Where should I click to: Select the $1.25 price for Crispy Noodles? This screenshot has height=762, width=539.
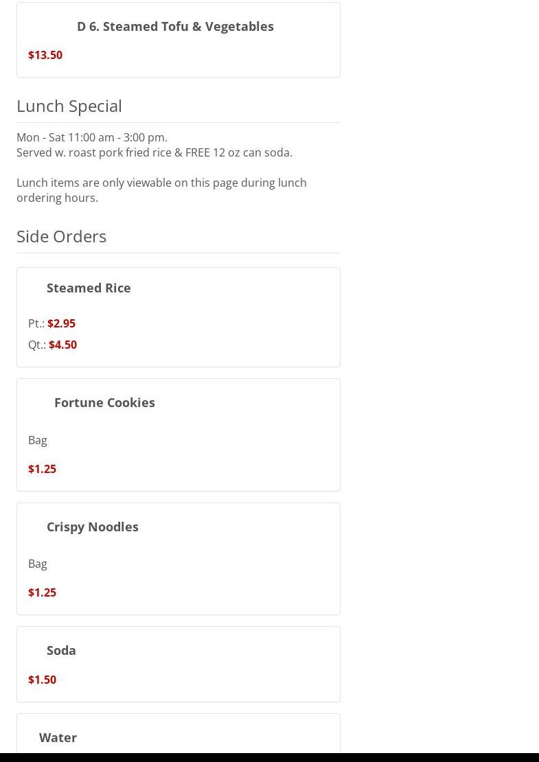[x=43, y=592]
